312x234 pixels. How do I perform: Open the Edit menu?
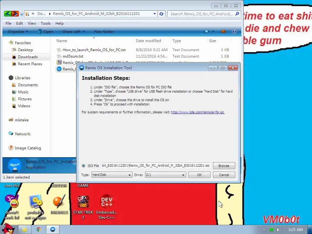click(19, 23)
